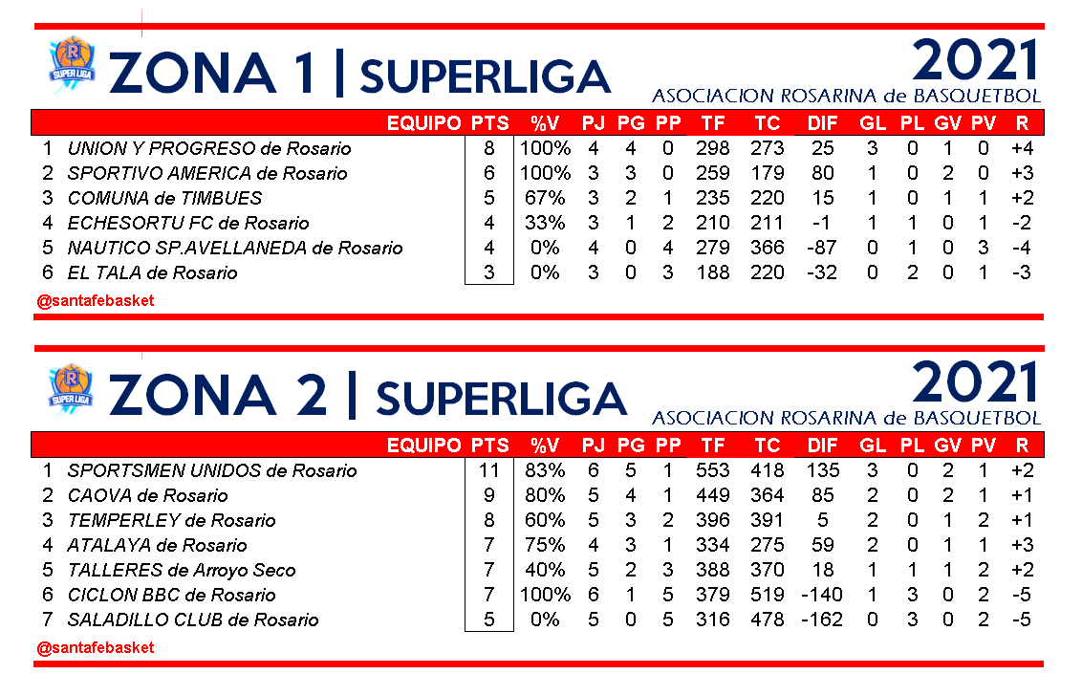The image size is (1082, 696).
Task: Click the Super Liga logo in Zona 2
Action: point(70,388)
